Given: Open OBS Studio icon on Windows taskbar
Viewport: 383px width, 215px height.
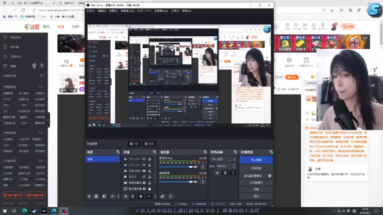Looking at the screenshot, I should (64, 211).
